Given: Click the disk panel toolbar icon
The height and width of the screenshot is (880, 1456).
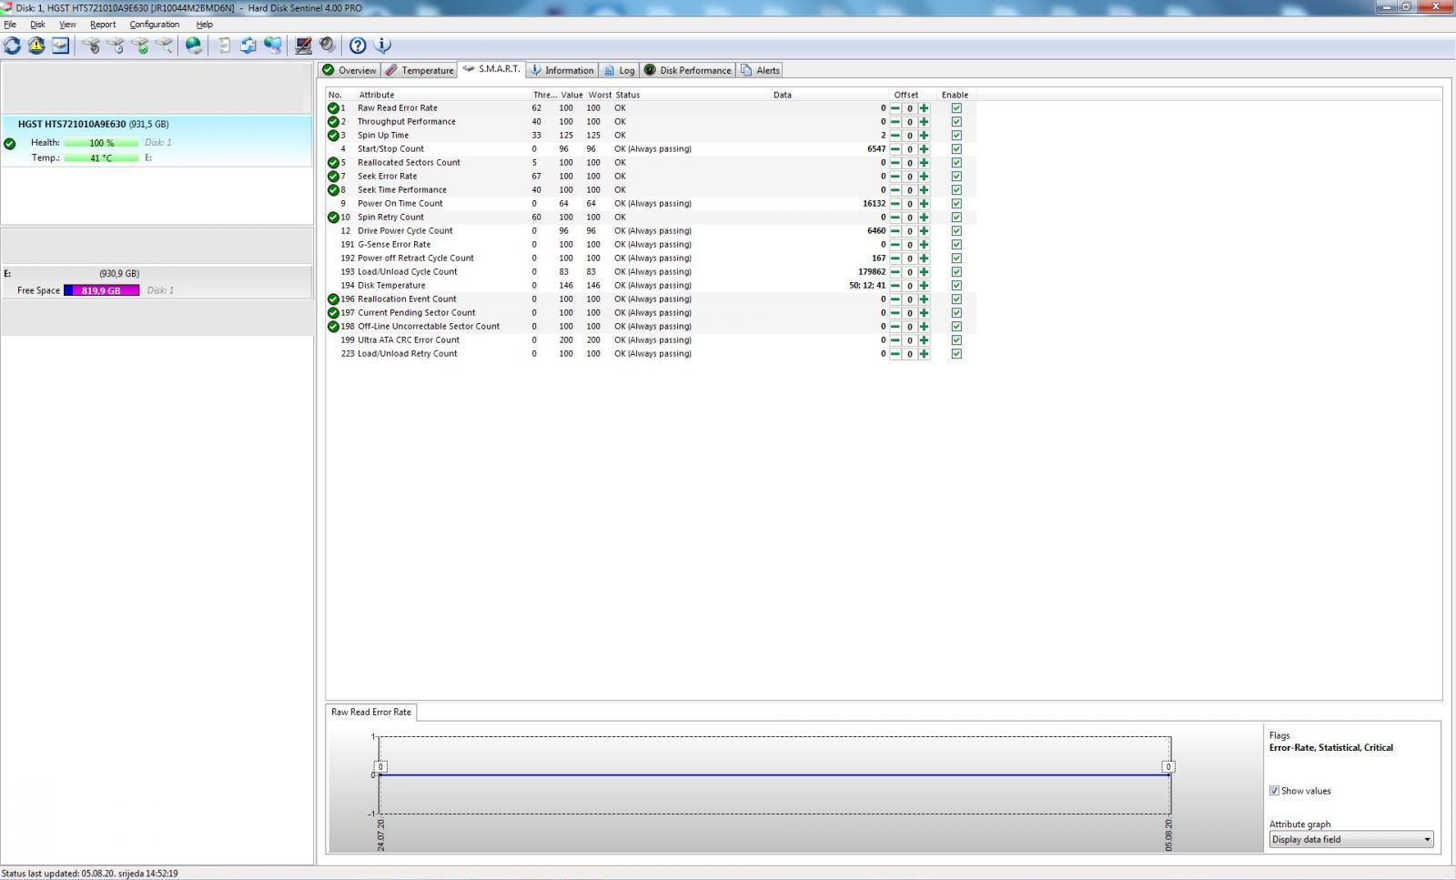Looking at the screenshot, I should (60, 45).
